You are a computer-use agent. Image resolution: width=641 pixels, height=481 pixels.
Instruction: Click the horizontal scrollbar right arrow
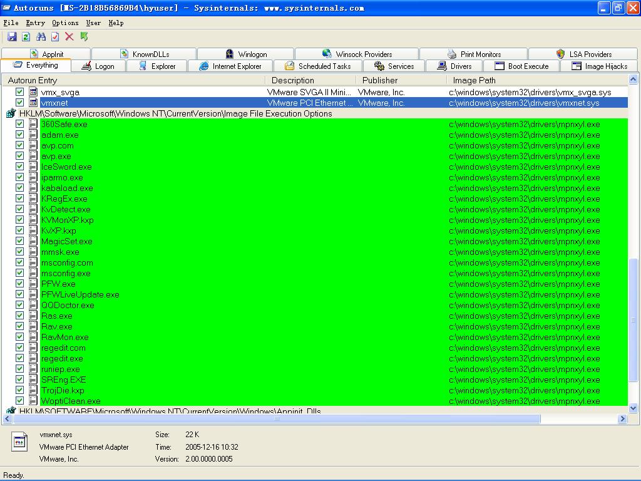pyautogui.click(x=622, y=418)
